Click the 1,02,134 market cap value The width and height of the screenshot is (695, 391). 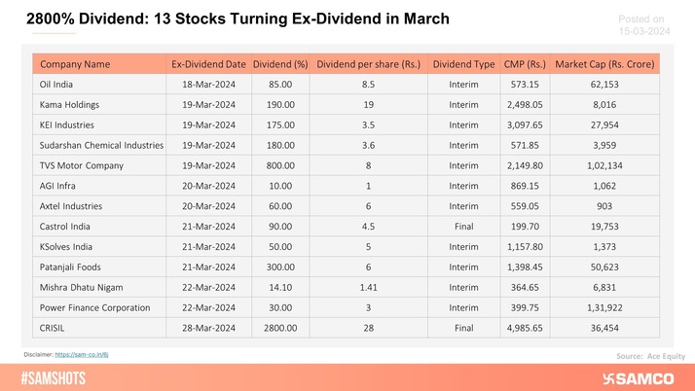(604, 165)
